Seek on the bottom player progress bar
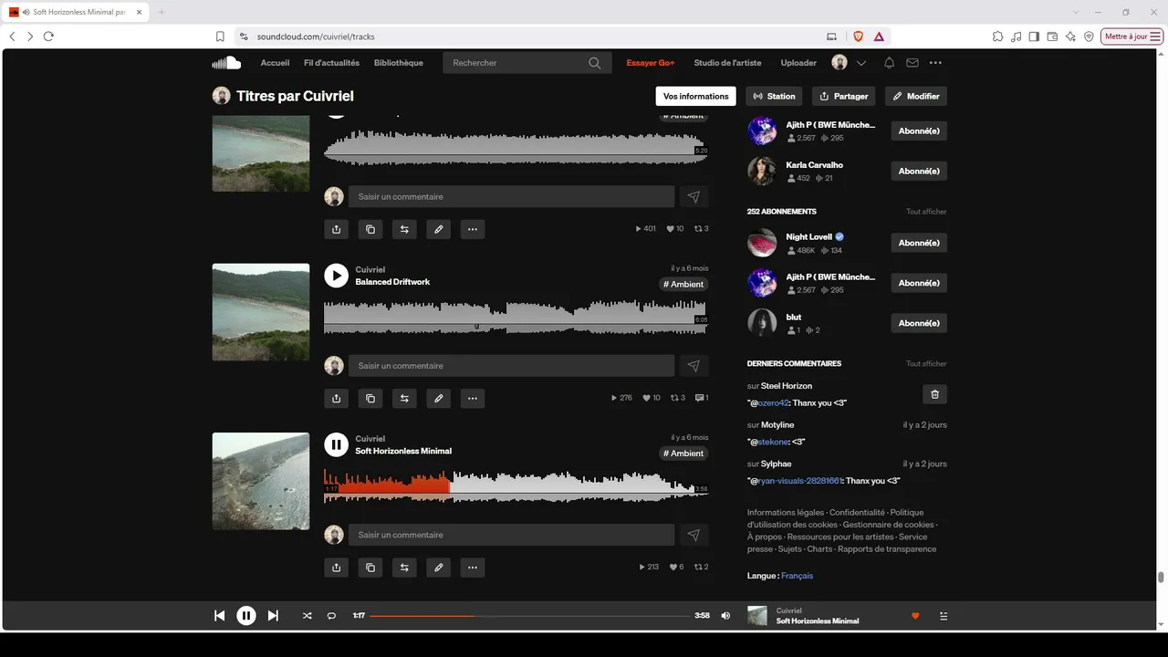 coord(530,616)
